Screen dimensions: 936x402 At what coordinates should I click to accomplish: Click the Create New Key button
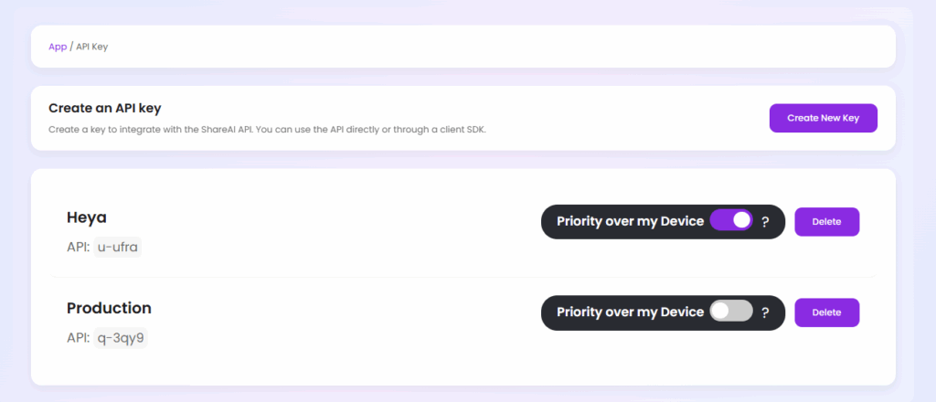pos(823,118)
